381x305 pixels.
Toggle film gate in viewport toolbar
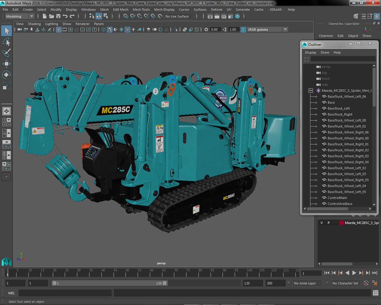point(65,29)
